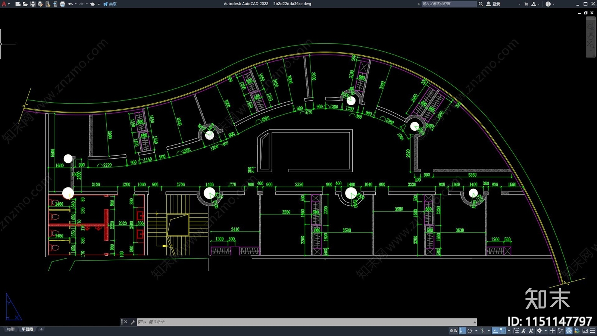Open workspace switching gear icon
This screenshot has height=336, width=597.
[539, 331]
